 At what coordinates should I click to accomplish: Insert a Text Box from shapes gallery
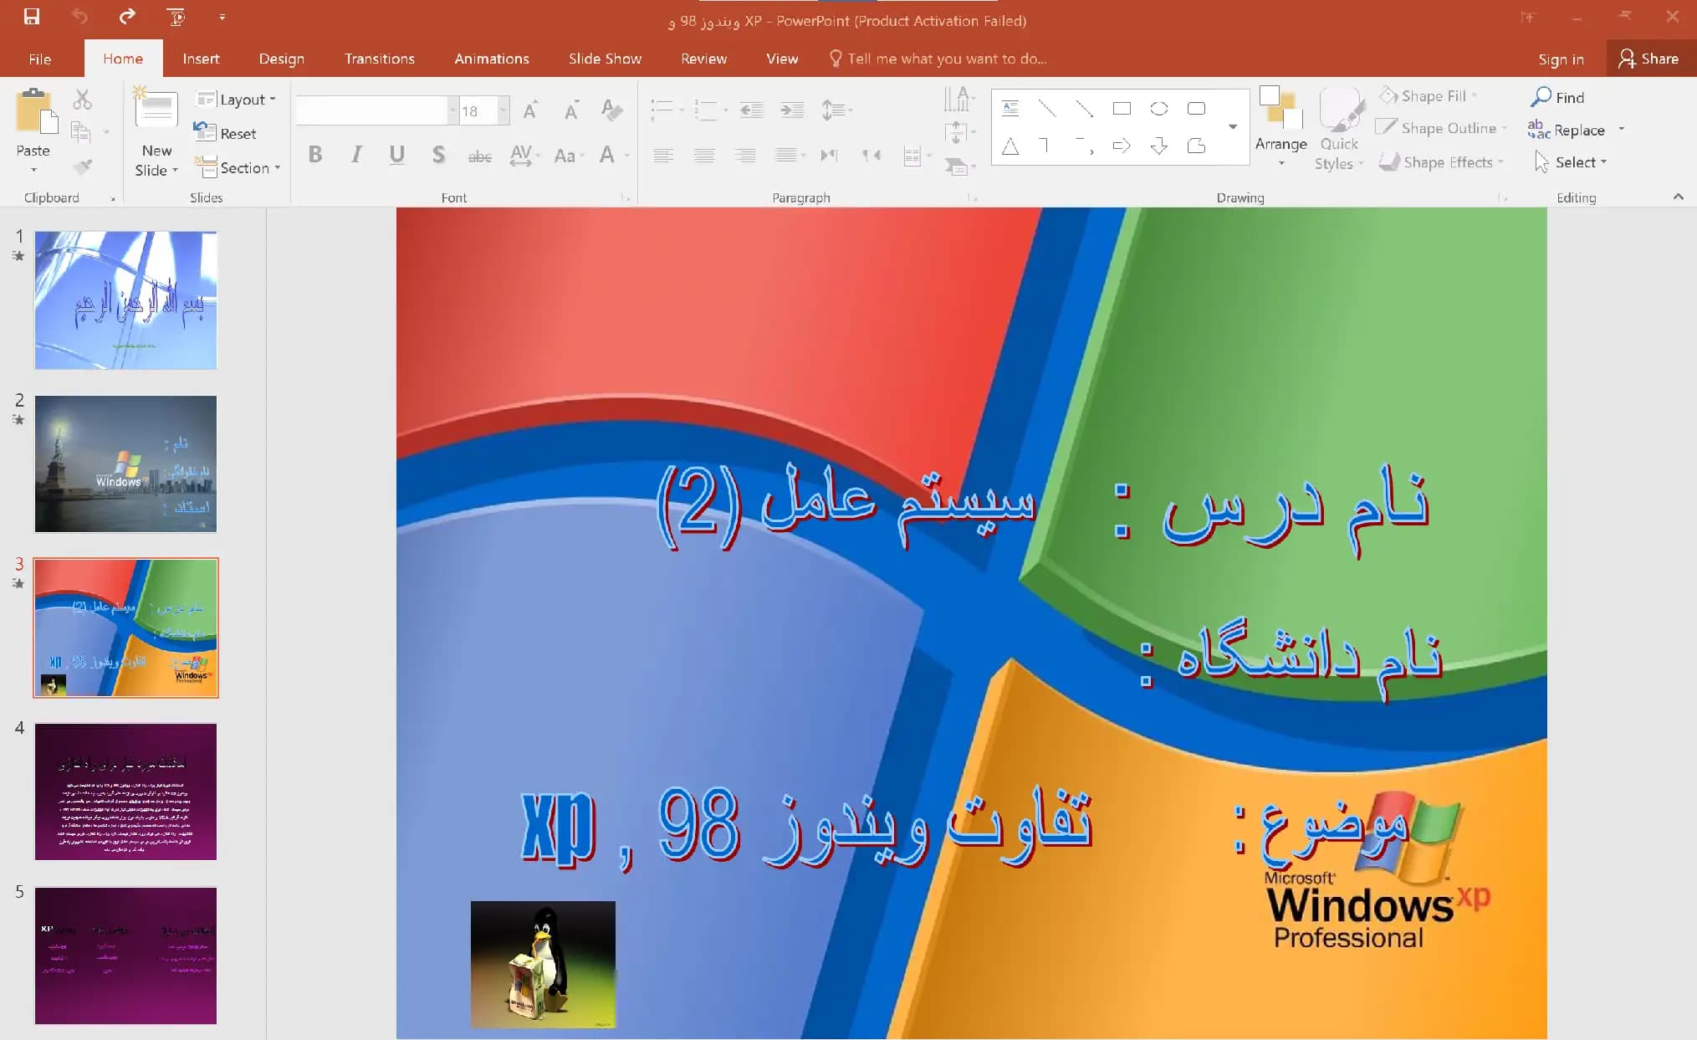(1010, 108)
